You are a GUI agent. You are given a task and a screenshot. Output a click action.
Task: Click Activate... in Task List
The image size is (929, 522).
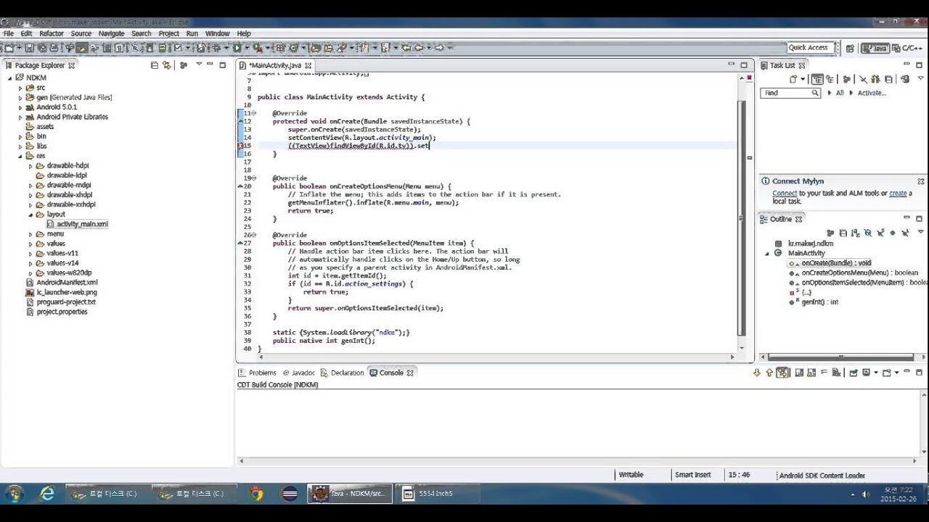[871, 93]
